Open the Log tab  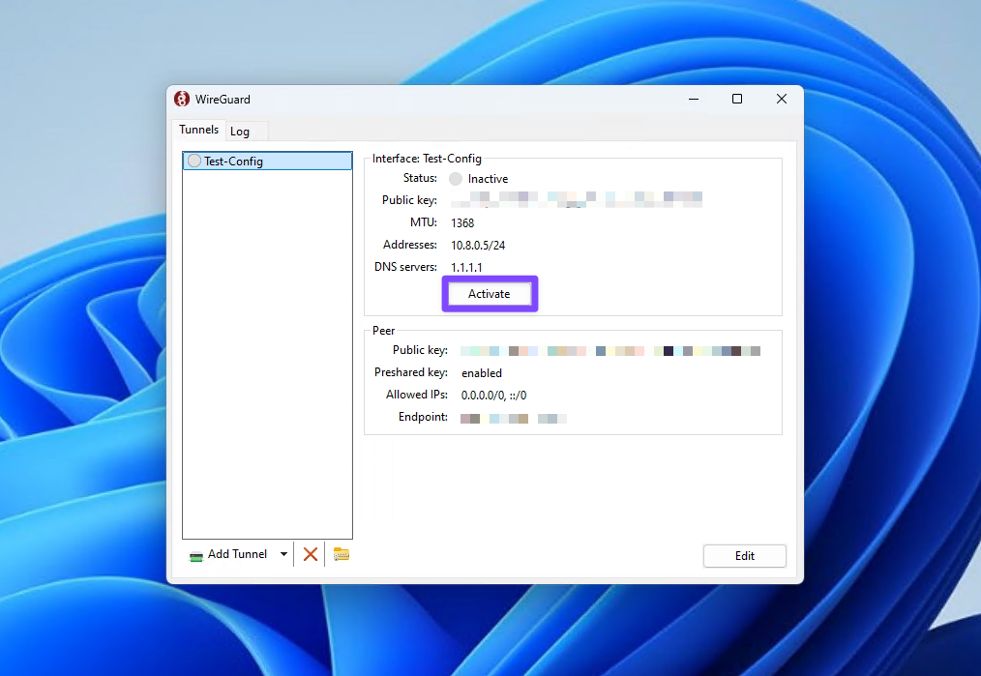click(240, 132)
